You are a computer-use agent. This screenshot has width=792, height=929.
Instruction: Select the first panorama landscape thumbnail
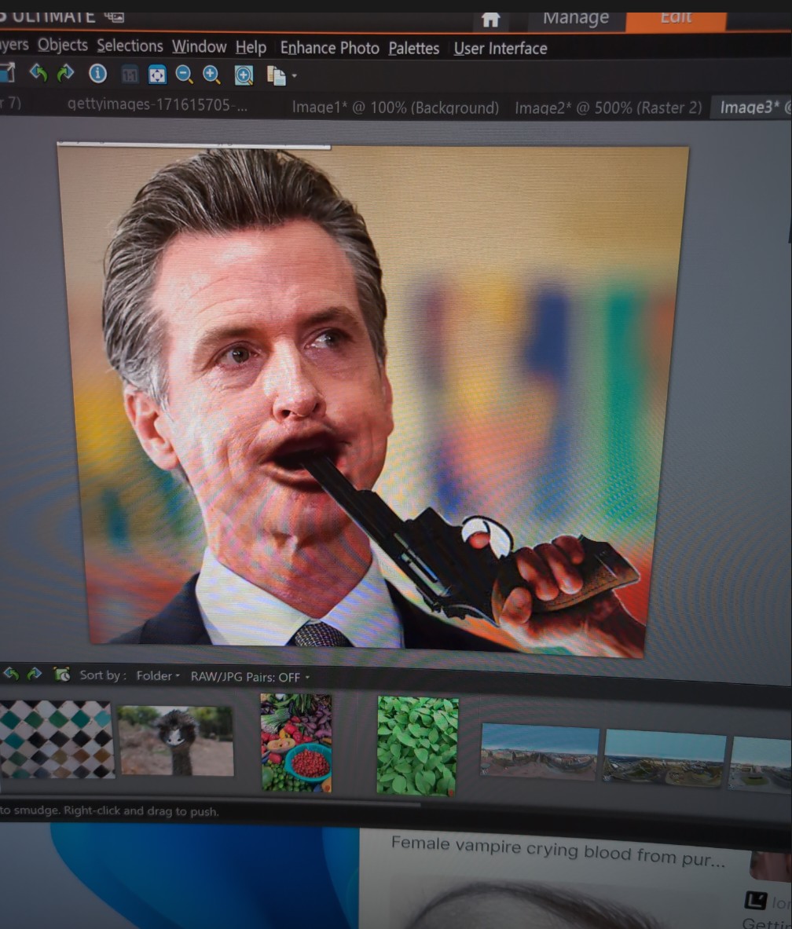click(x=539, y=752)
